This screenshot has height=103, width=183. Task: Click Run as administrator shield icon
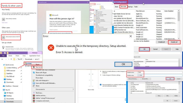tap(34, 67)
